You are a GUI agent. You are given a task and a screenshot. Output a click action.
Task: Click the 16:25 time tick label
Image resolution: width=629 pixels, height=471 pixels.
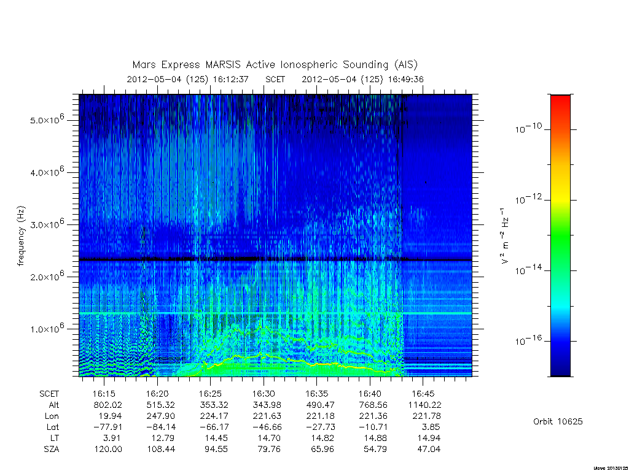(210, 394)
